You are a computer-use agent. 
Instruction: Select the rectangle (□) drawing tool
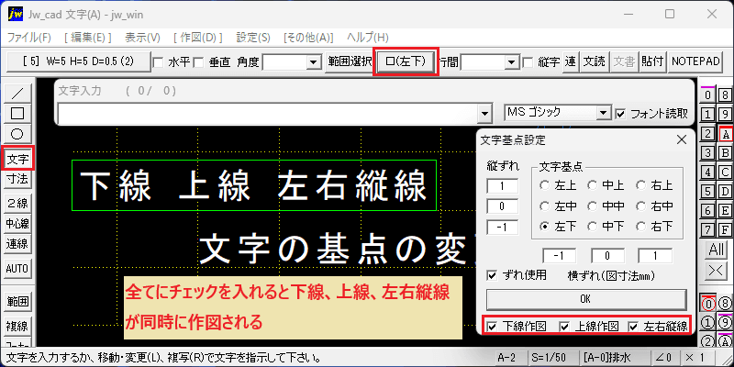[x=17, y=113]
